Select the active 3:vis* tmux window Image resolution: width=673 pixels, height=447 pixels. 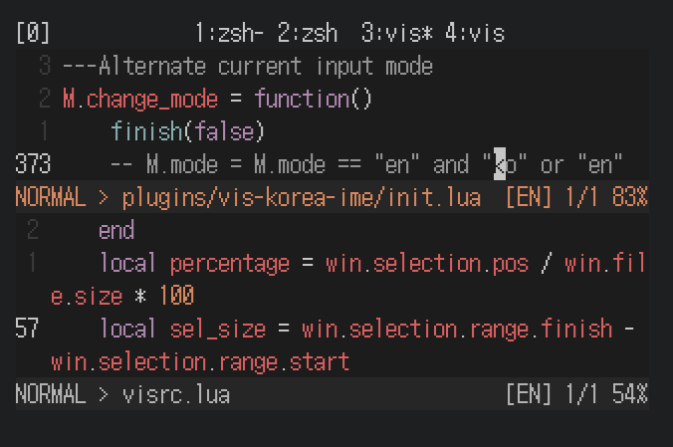click(x=396, y=33)
